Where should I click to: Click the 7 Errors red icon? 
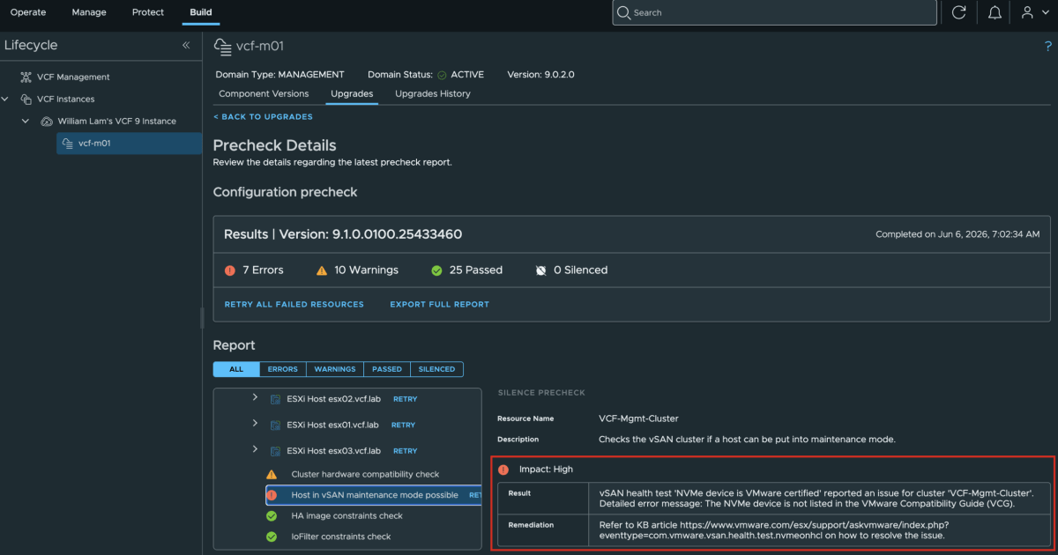coord(230,270)
